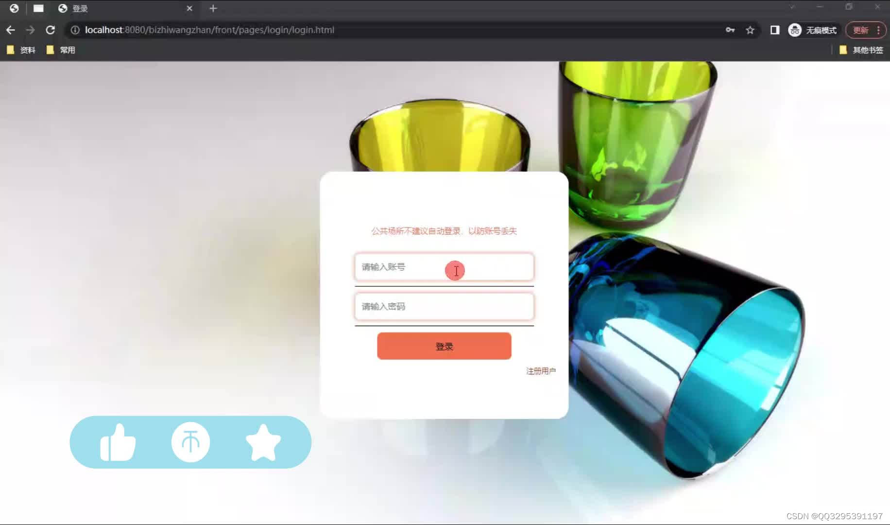Open the site info icon in address bar
The image size is (890, 525).
[75, 30]
